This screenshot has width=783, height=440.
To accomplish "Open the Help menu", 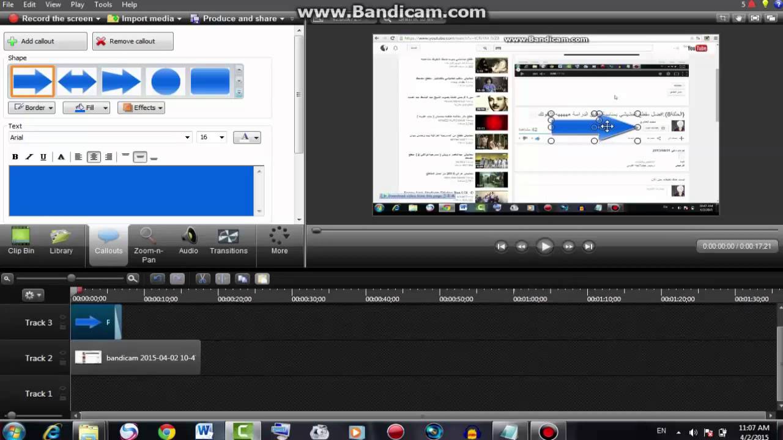I will pos(129,4).
